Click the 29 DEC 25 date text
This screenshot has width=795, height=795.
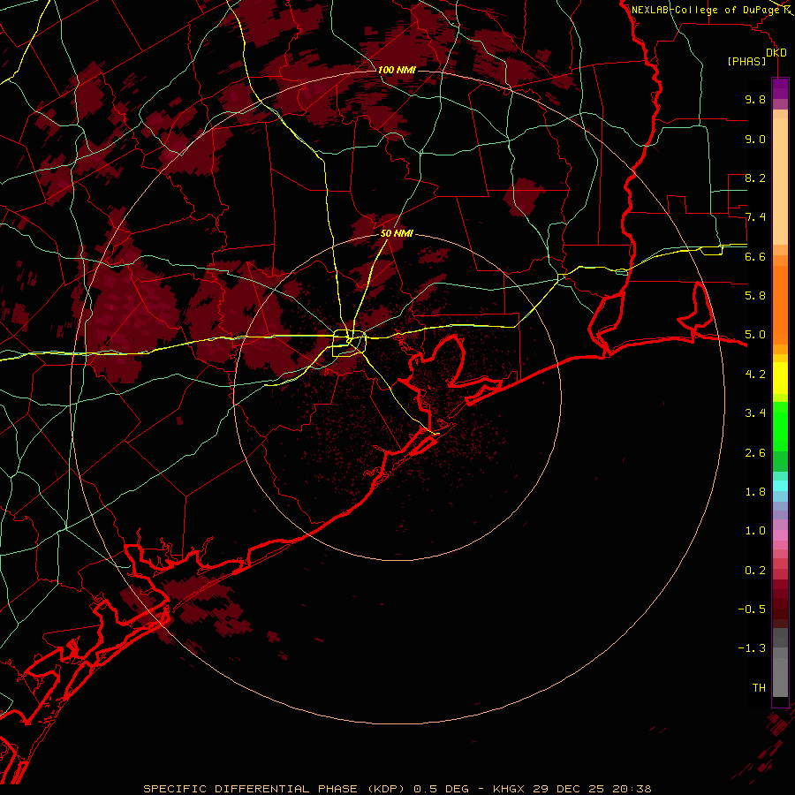click(570, 789)
